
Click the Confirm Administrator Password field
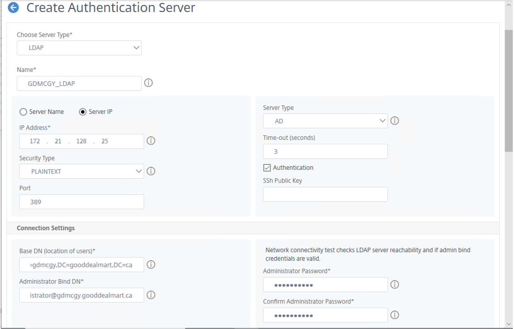coord(325,315)
